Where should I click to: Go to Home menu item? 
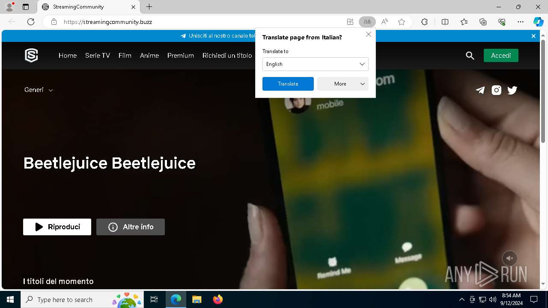[68, 56]
